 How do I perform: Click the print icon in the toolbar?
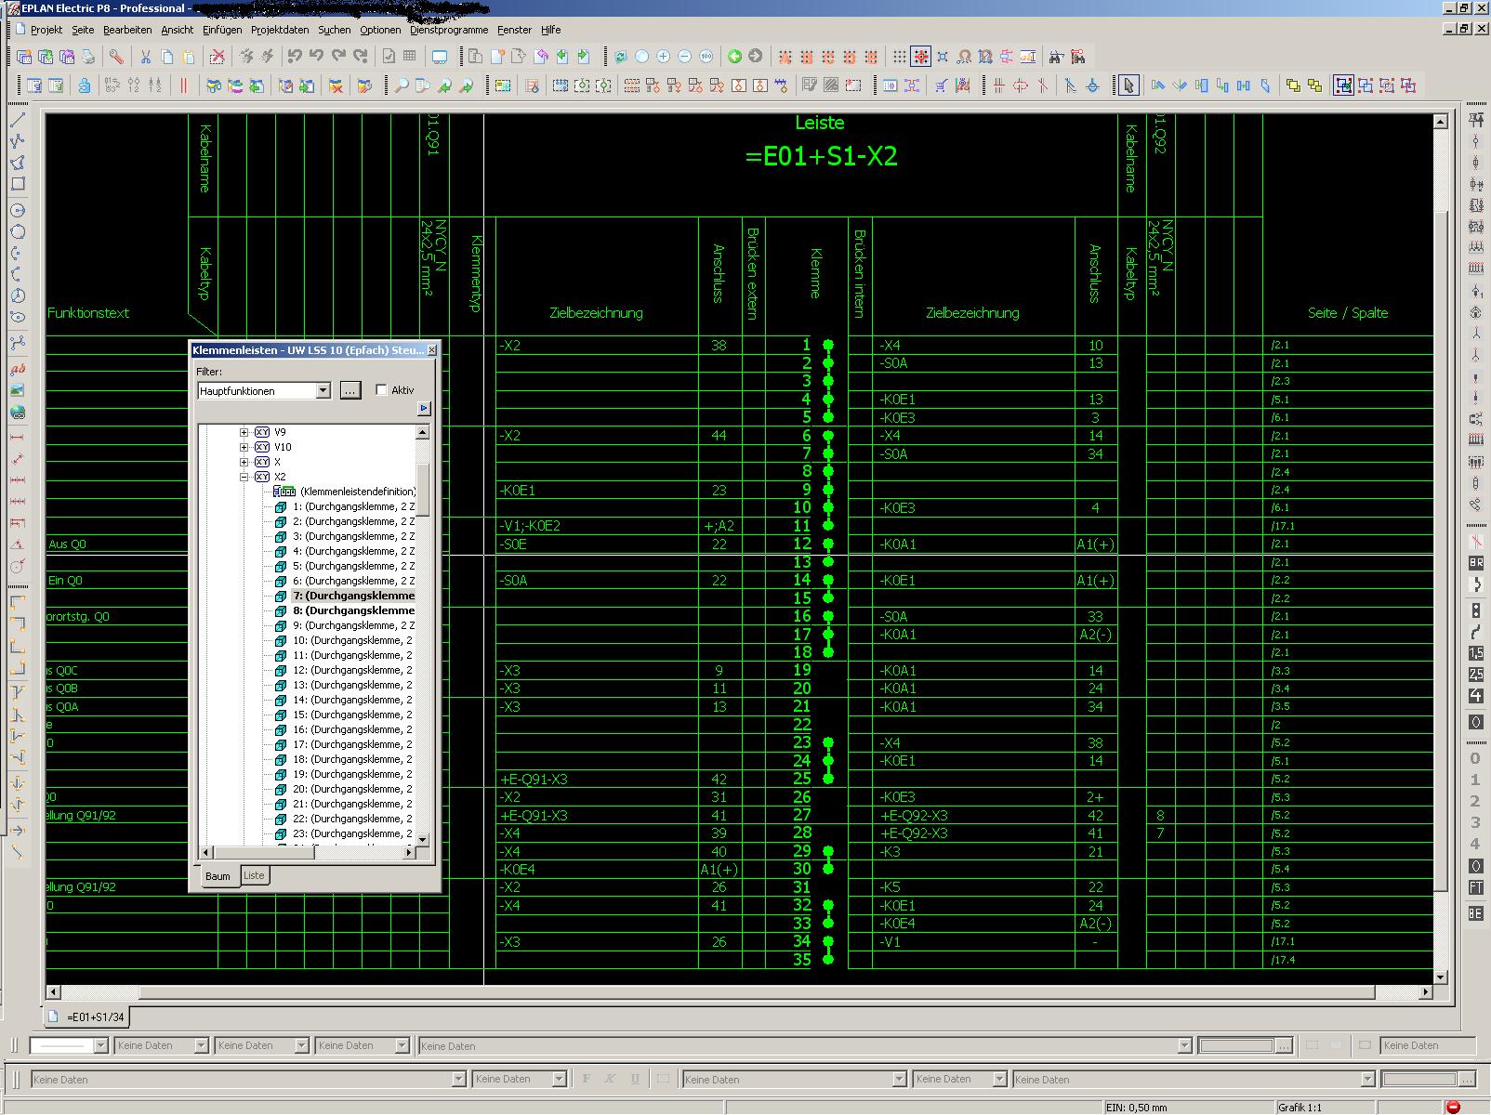88,57
